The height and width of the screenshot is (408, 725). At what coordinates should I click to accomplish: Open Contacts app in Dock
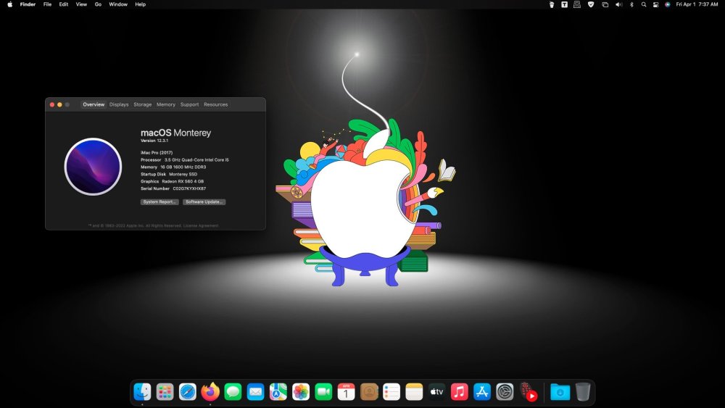[368, 392]
